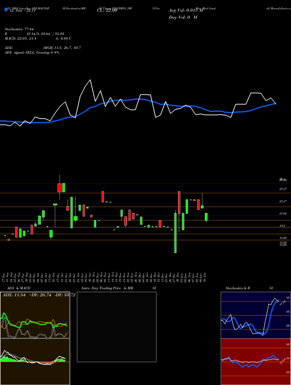Image resolution: width=291 pixels, height=385 pixels.
Task: Click the 'ADX signal: SELL Growing @ 8%' text
Action: click(x=32, y=52)
